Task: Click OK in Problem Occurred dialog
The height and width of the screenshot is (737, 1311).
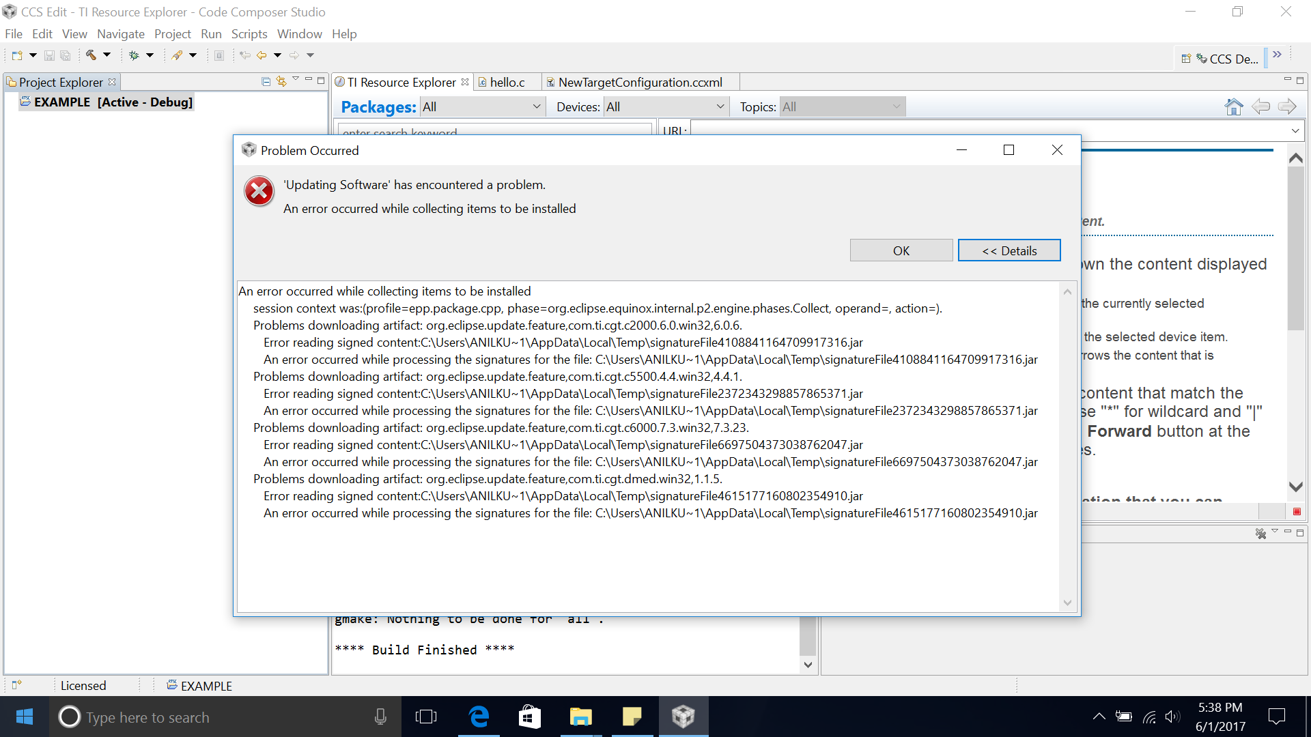Action: coord(901,250)
